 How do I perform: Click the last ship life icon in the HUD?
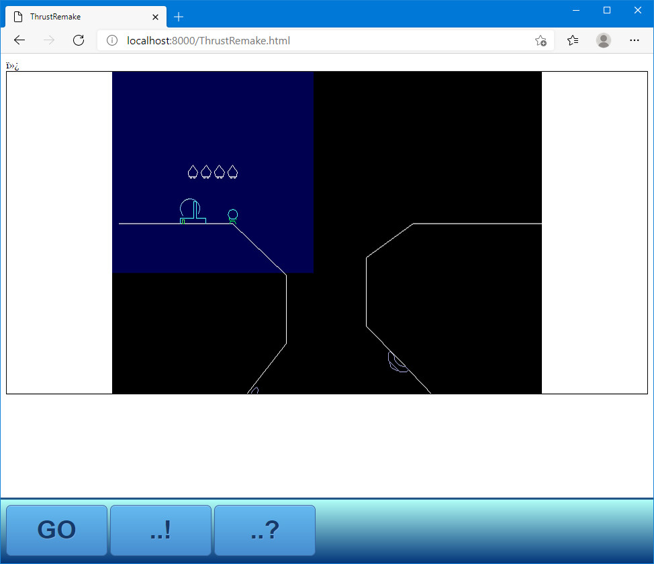(232, 172)
